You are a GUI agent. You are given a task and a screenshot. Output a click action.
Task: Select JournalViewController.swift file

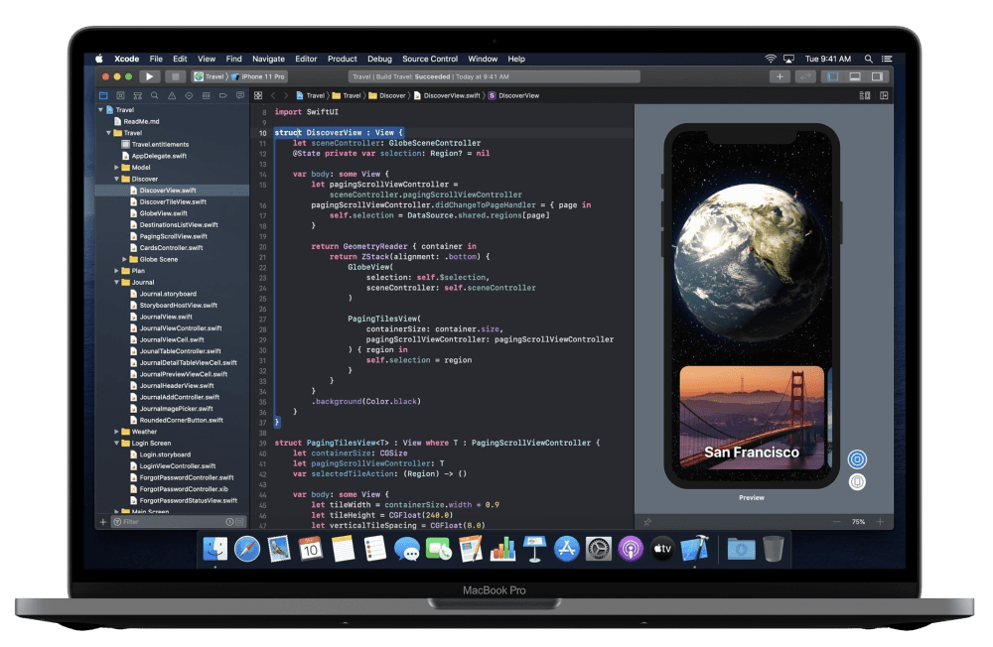(x=181, y=327)
